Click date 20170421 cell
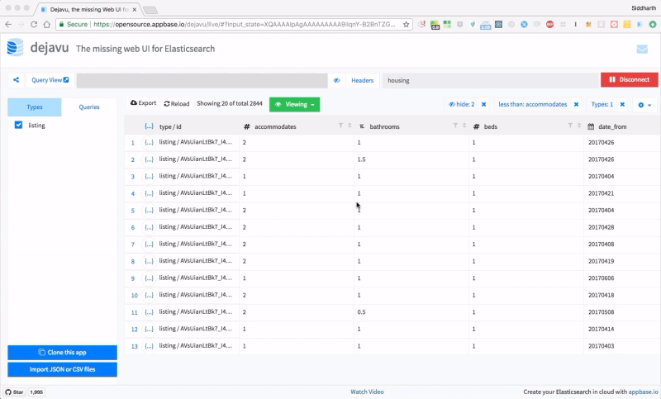661x399 pixels. coord(602,193)
